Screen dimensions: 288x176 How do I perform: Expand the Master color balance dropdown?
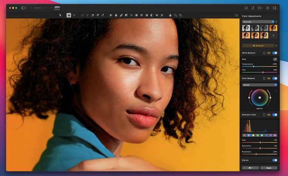[x=259, y=85]
